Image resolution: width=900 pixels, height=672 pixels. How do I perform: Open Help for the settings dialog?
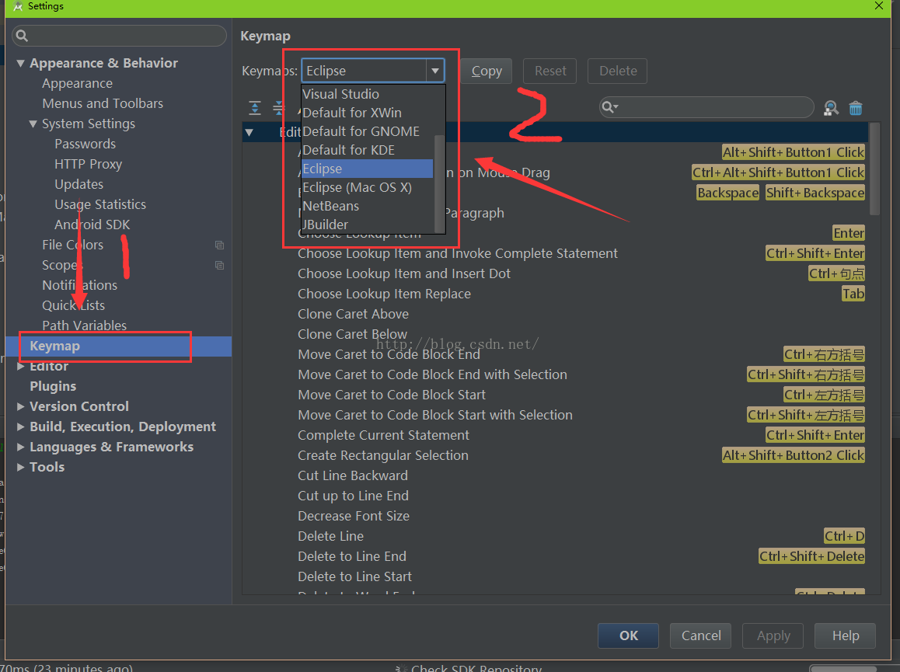pyautogui.click(x=846, y=635)
